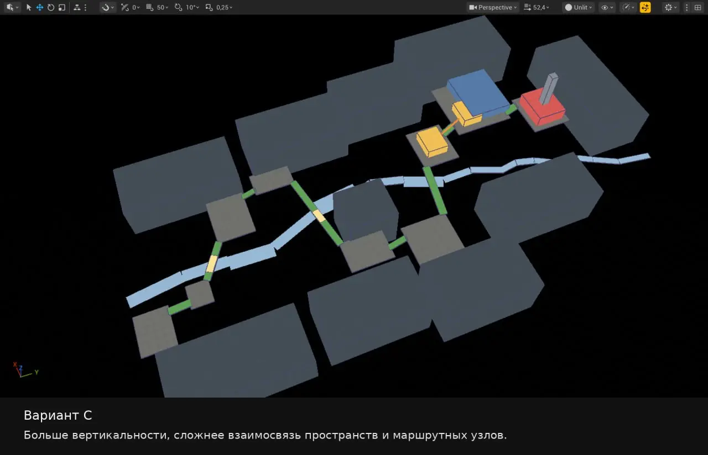
Task: Click the caption text 'Больше вертикальности'
Action: pyautogui.click(x=96, y=435)
